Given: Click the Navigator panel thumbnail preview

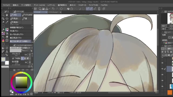Looking at the screenshot, I should [170, 19].
